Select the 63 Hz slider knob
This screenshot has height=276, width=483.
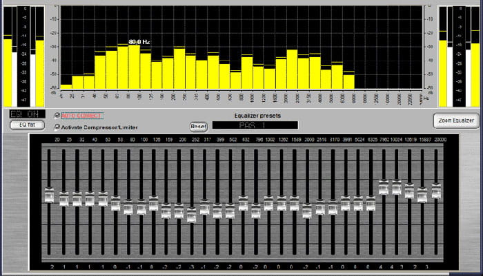[115, 204]
